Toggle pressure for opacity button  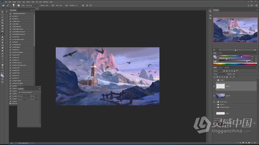[x=53, y=6]
